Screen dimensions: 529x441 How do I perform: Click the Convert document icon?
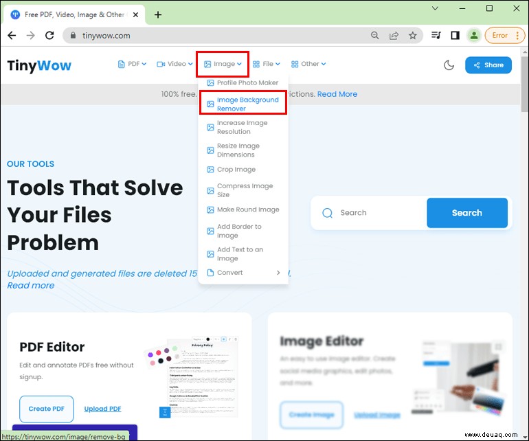[210, 273]
